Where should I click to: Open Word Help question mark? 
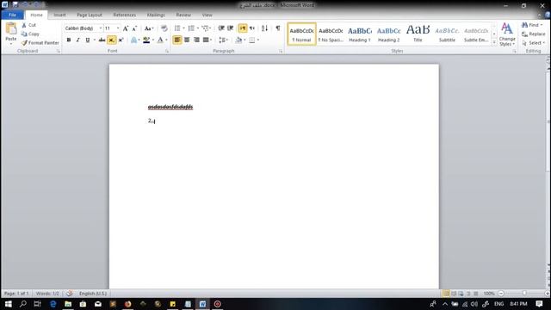coord(548,15)
